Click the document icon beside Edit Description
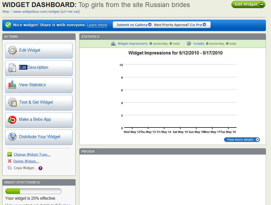The height and width of the screenshot is (205, 271). tap(12, 68)
